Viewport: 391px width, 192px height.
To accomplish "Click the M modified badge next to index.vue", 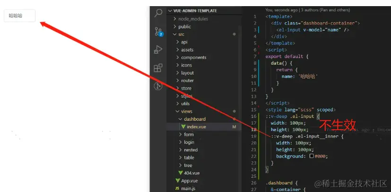I will (x=234, y=126).
